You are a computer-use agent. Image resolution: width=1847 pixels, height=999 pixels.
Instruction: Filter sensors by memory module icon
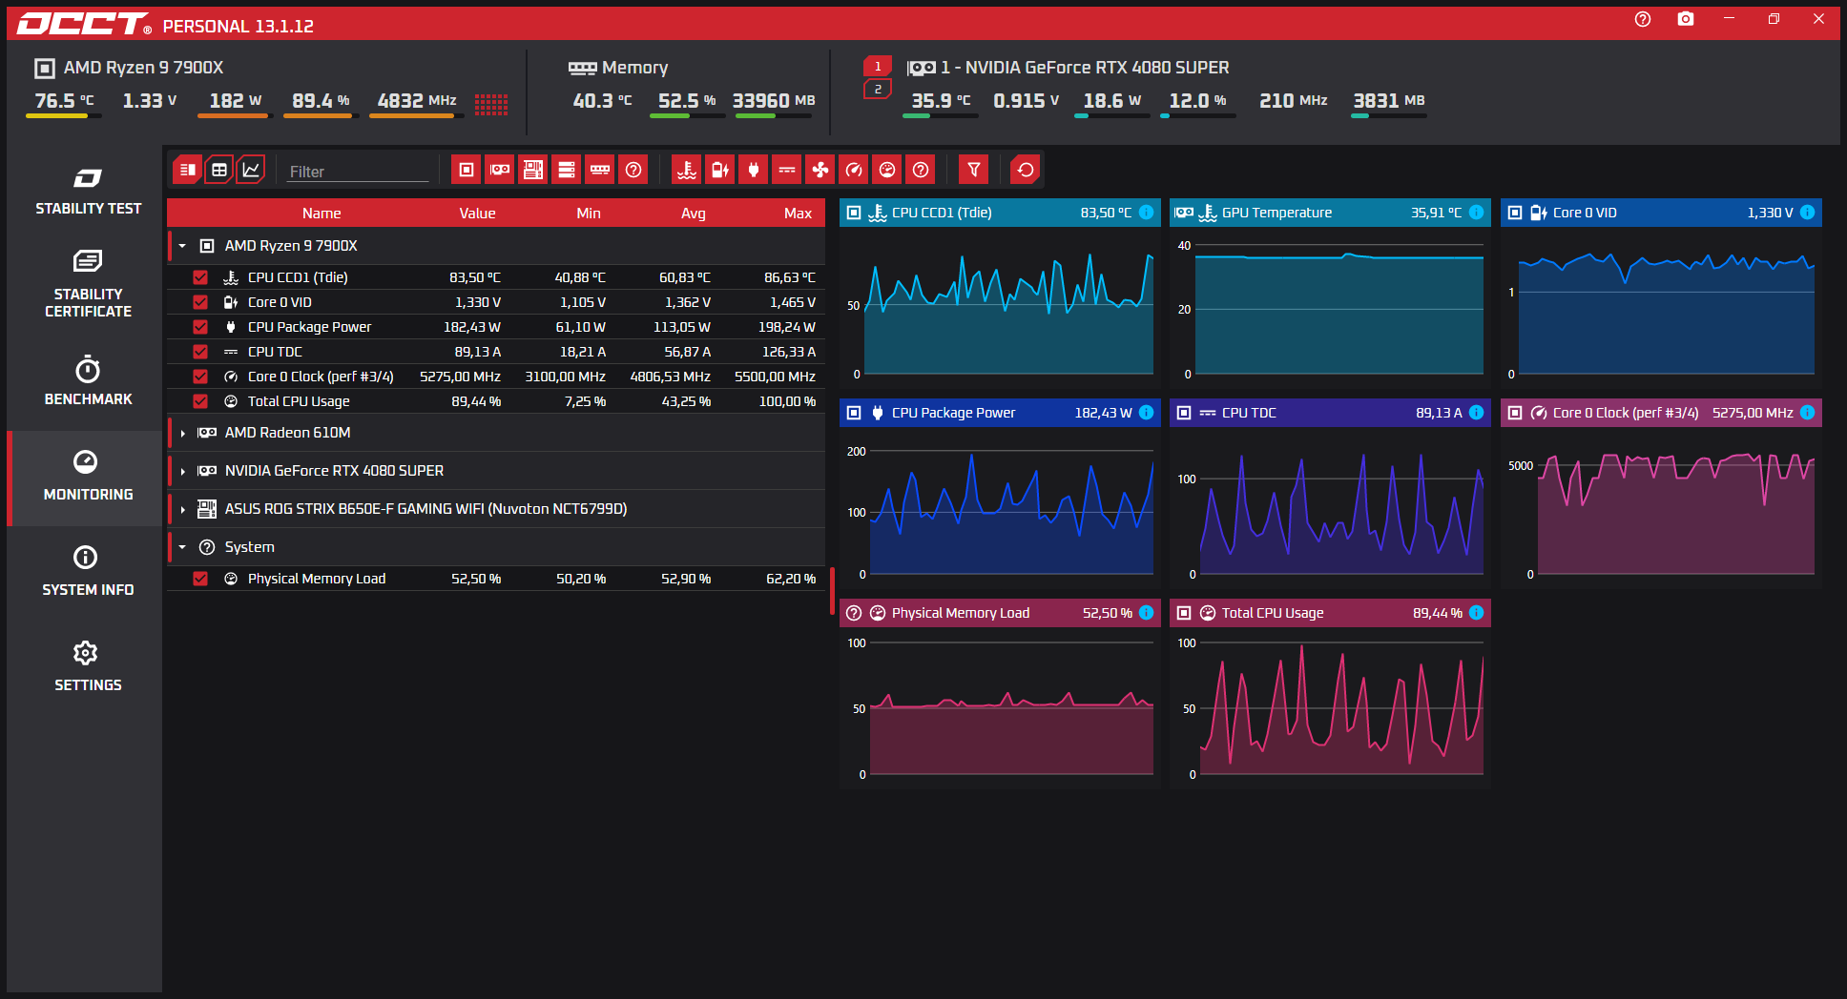pyautogui.click(x=600, y=170)
